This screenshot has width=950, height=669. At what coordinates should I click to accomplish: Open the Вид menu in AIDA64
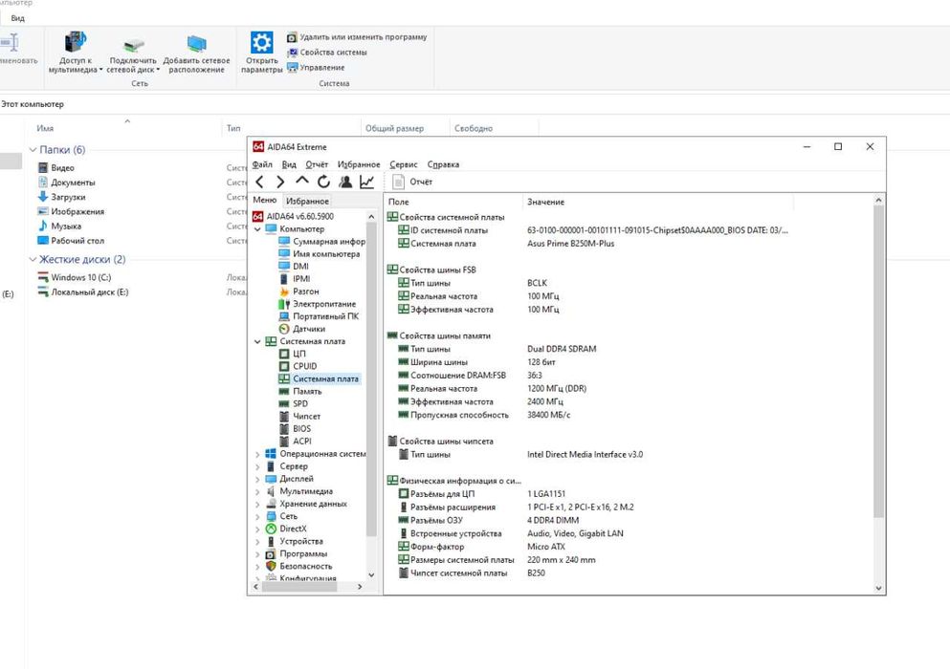[289, 164]
